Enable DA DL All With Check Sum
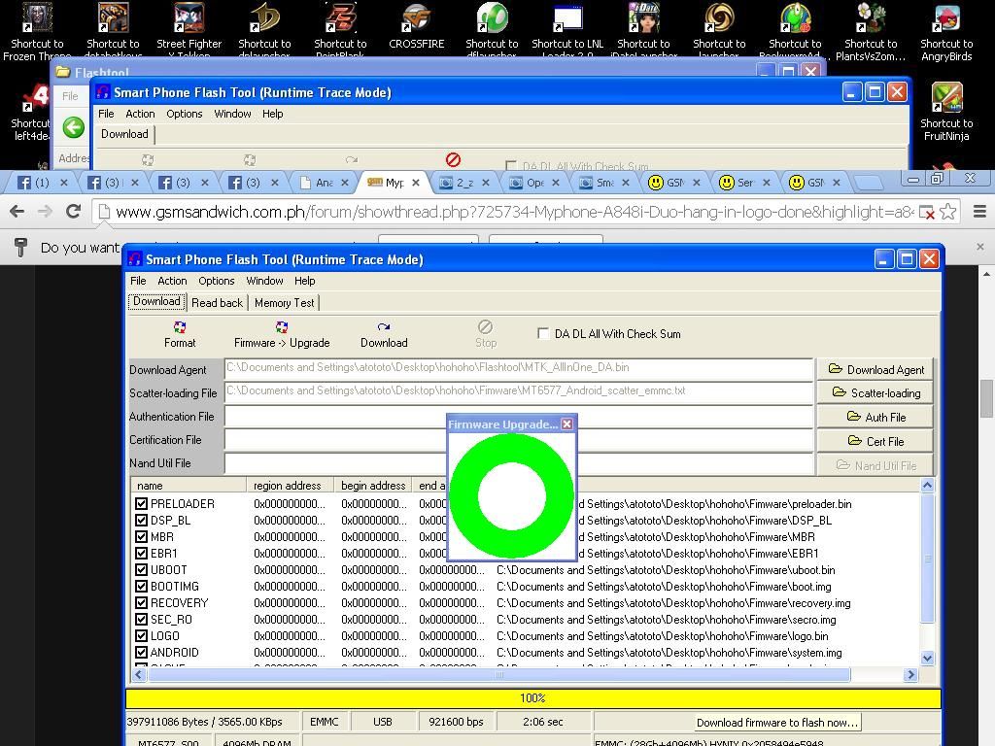995x746 pixels. pos(543,333)
